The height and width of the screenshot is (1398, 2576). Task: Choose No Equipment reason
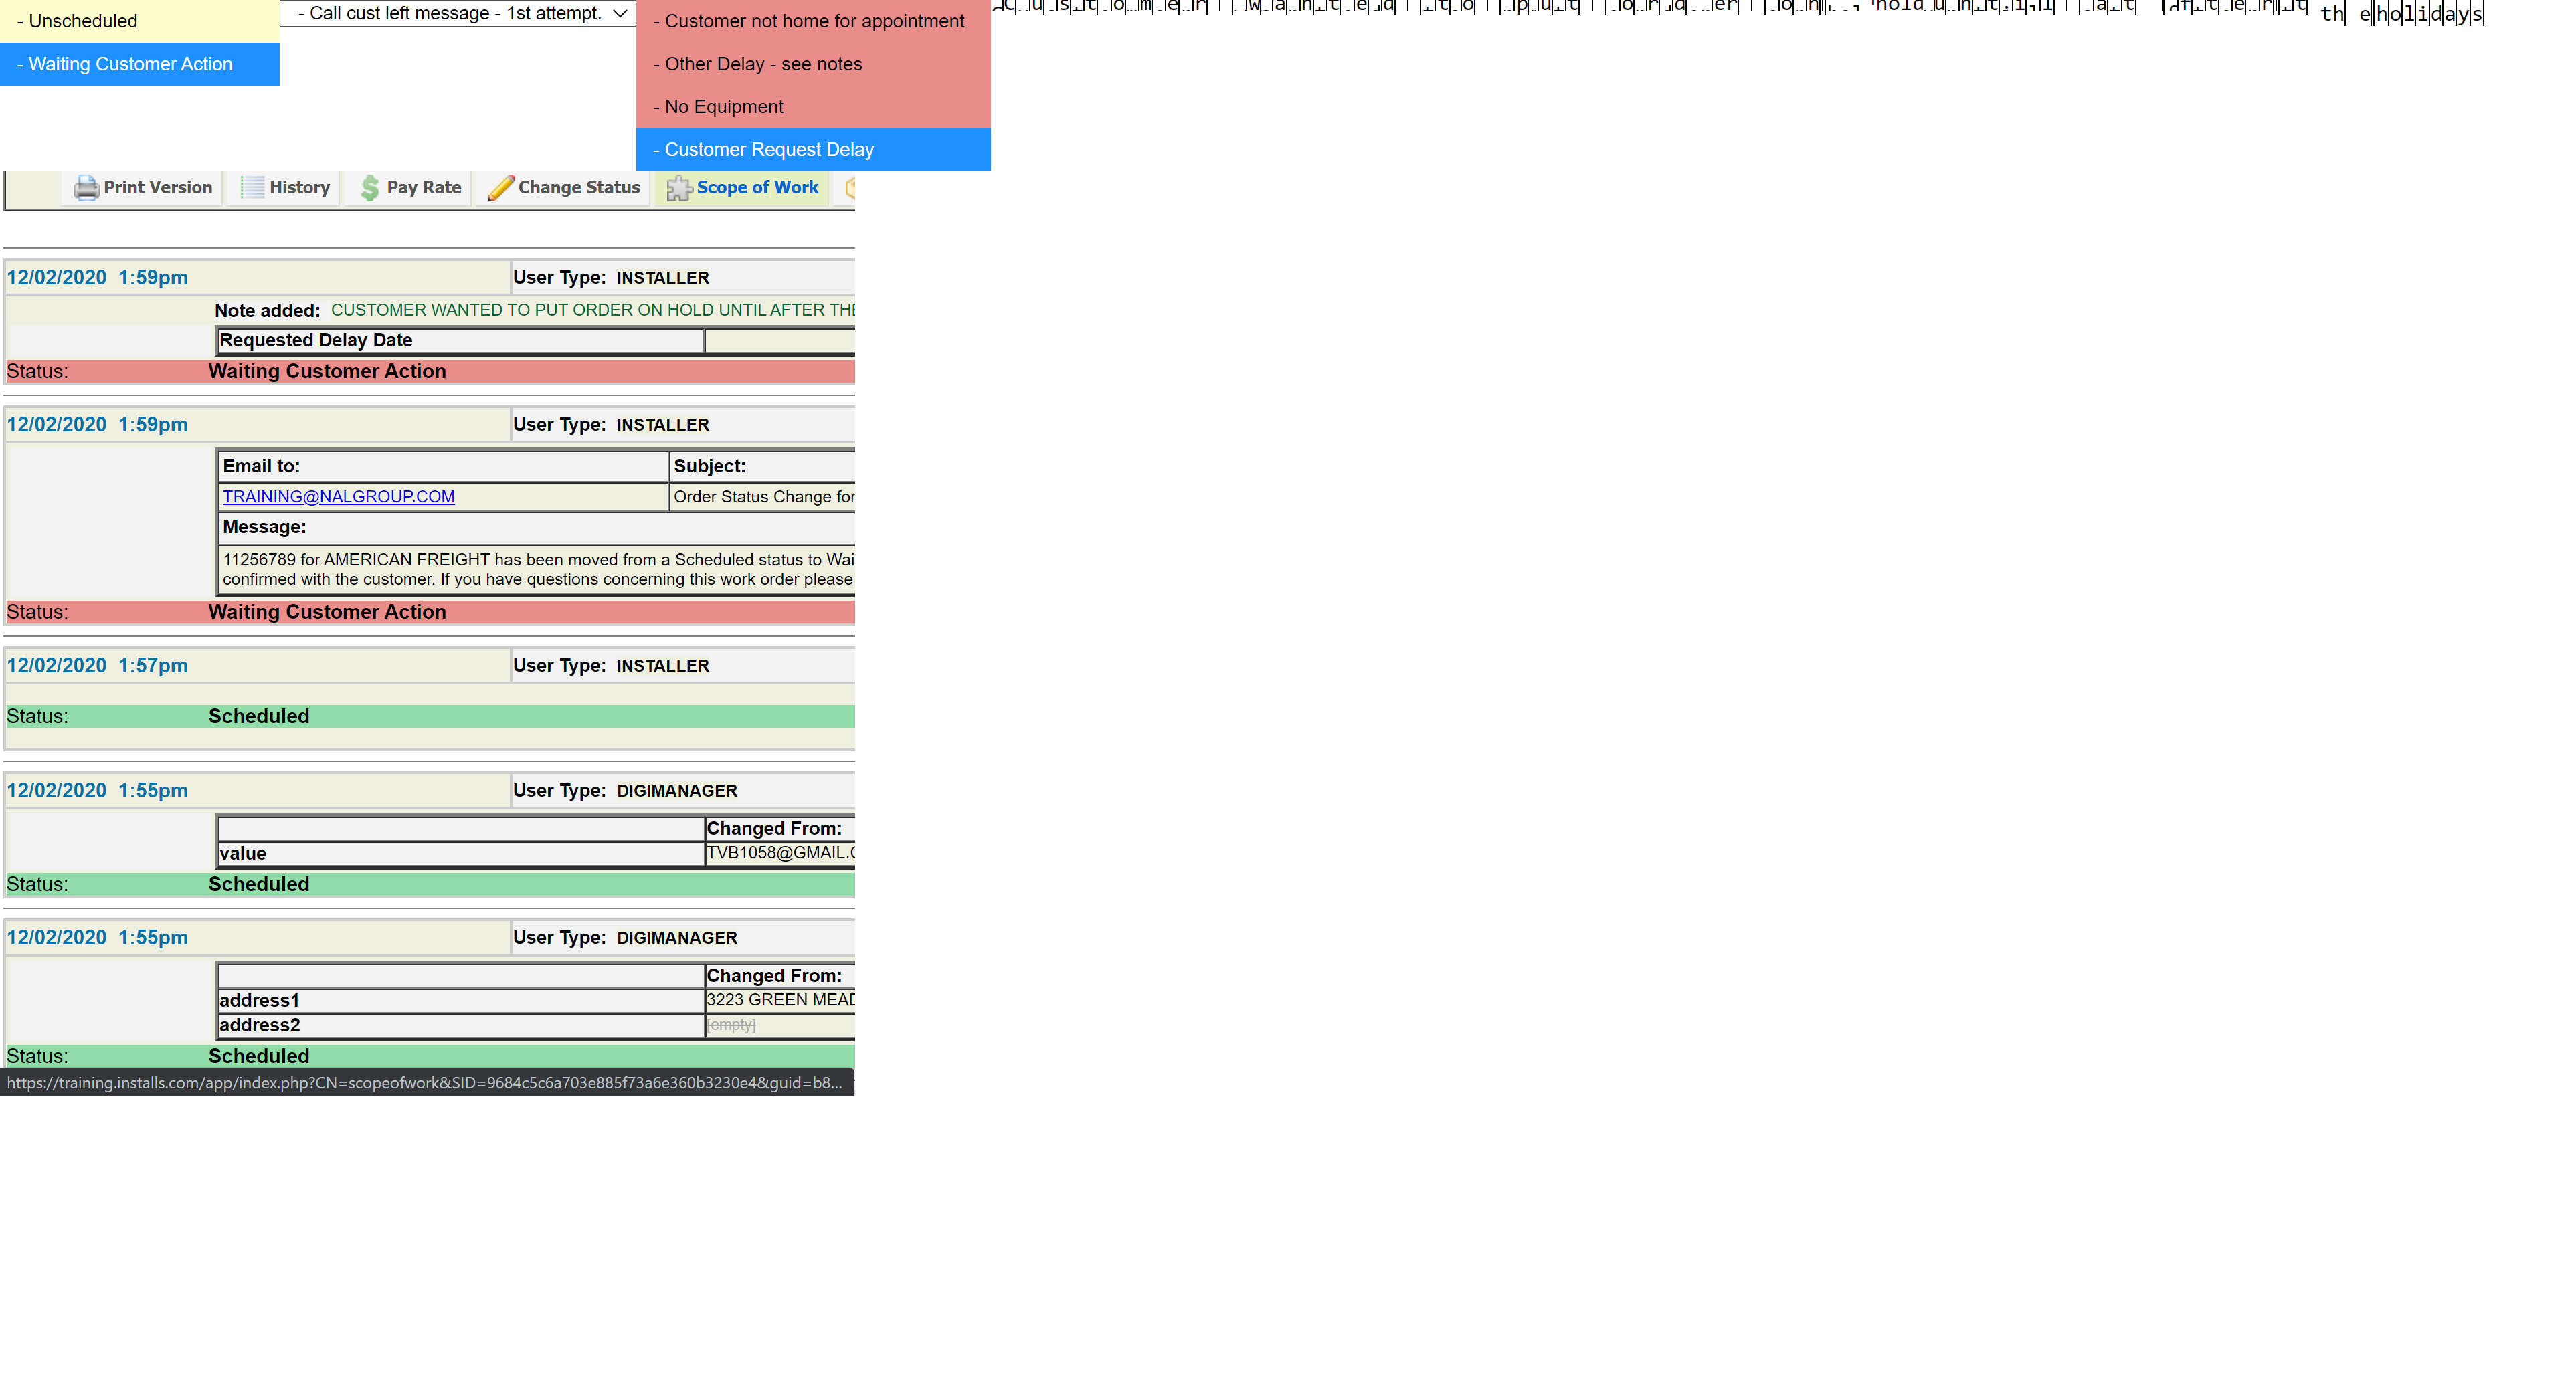pyautogui.click(x=724, y=107)
